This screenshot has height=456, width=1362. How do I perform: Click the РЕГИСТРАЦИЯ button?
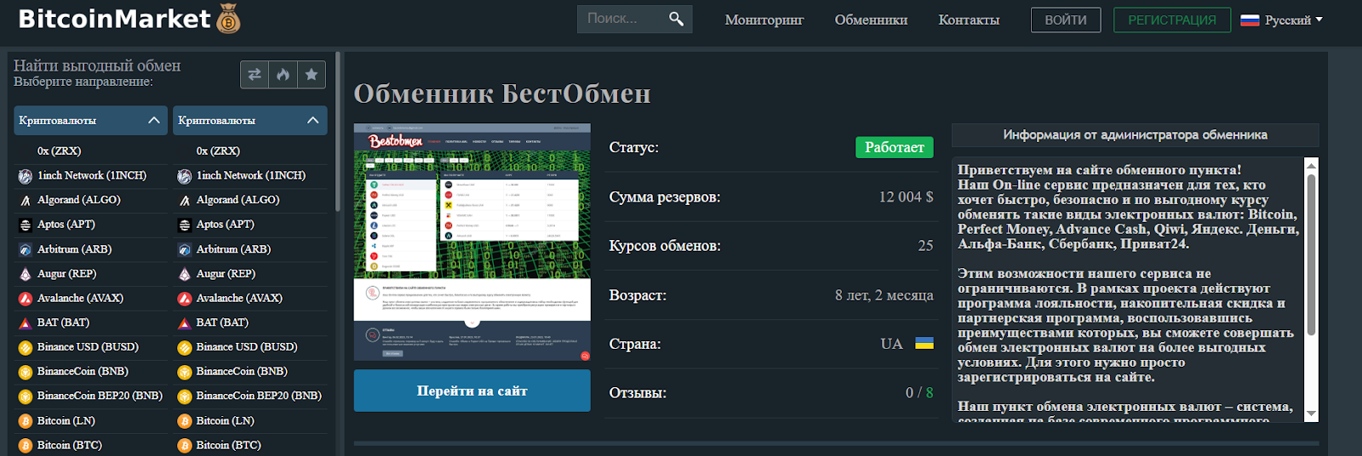(x=1172, y=20)
